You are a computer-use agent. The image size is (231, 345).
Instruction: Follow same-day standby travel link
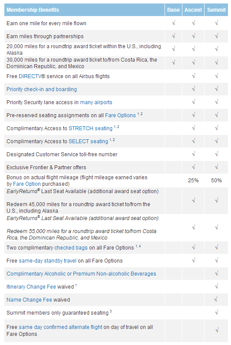coord(48,261)
